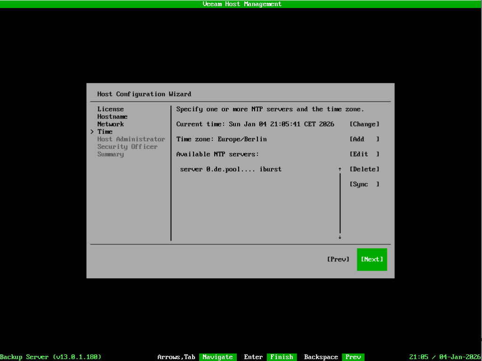Click [Prev] to return to Network

pos(338,259)
